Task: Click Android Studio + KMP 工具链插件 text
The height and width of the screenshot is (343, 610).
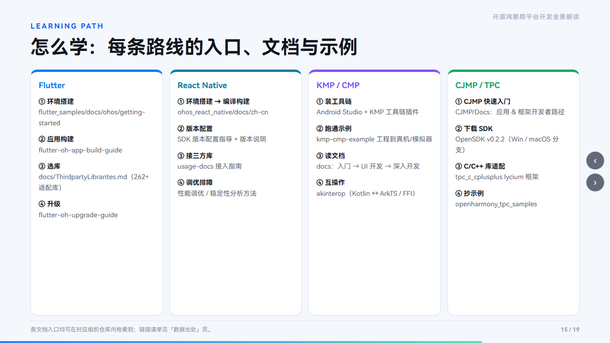Action: coord(367,112)
